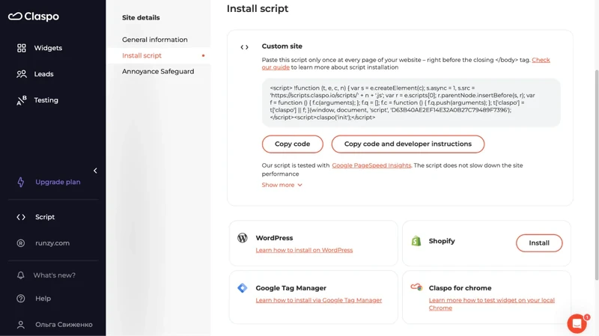Select runzy.com site entry
Viewport: 599px width, 336px height.
[52, 243]
